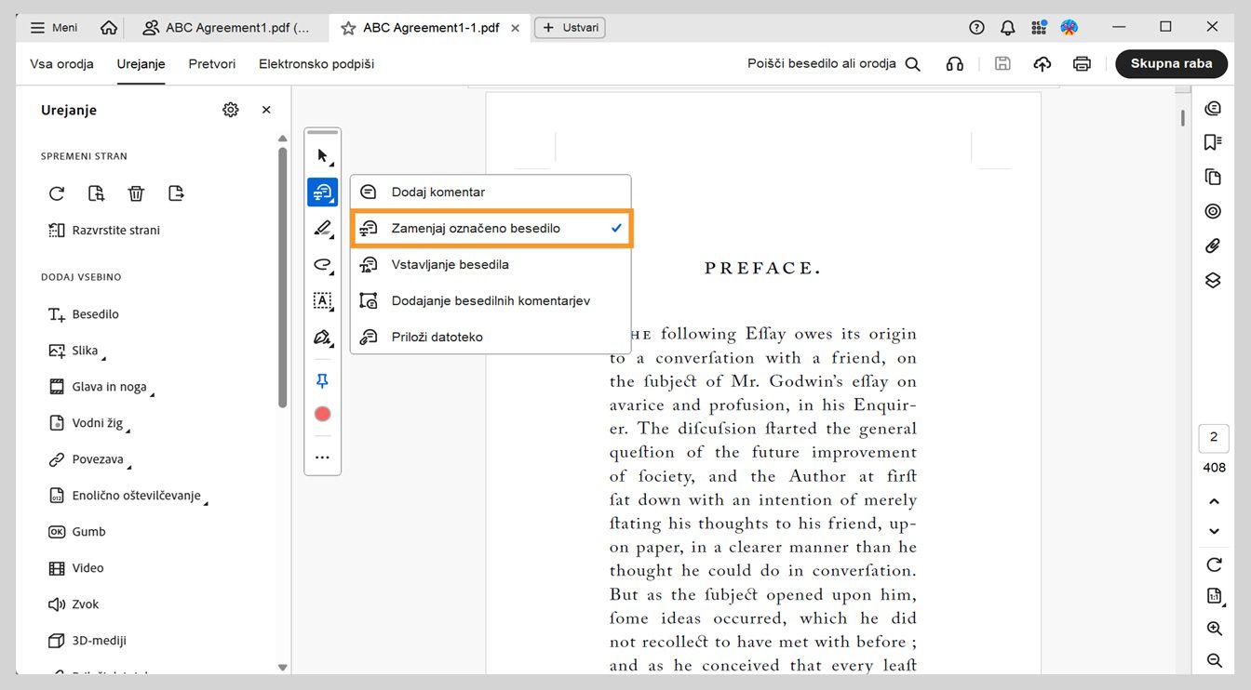Viewport: 1251px width, 690px height.
Task: Open Urejanje panel settings gear
Action: pos(231,110)
